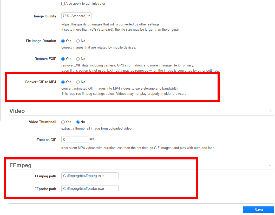Click text 'adjust the quality of images'
Image resolution: width=275 pixels, height=215 pixels.
click(82, 24)
